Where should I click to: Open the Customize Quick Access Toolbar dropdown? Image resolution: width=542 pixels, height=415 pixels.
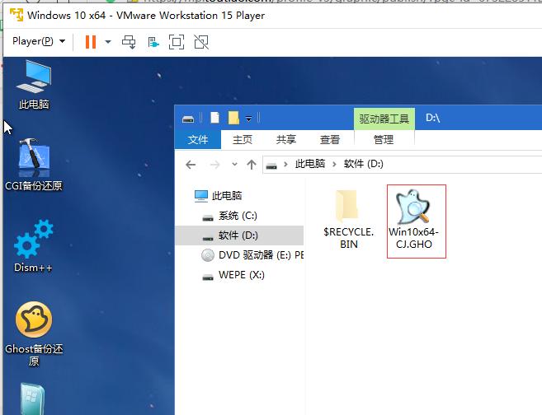coord(248,119)
